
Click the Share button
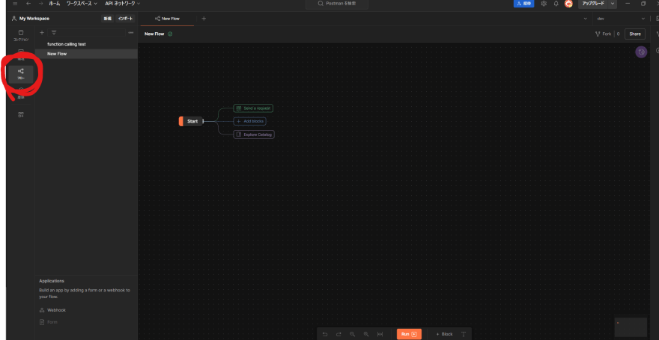pyautogui.click(x=634, y=34)
